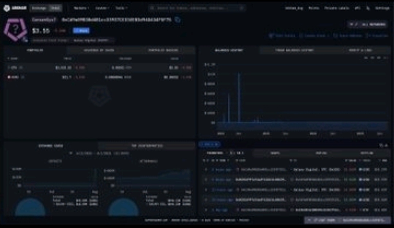Click the blue filter chip above the Transfers tab

pyautogui.click(x=210, y=144)
